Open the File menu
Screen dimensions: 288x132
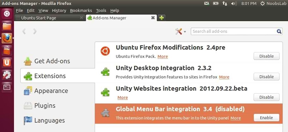(x=19, y=11)
